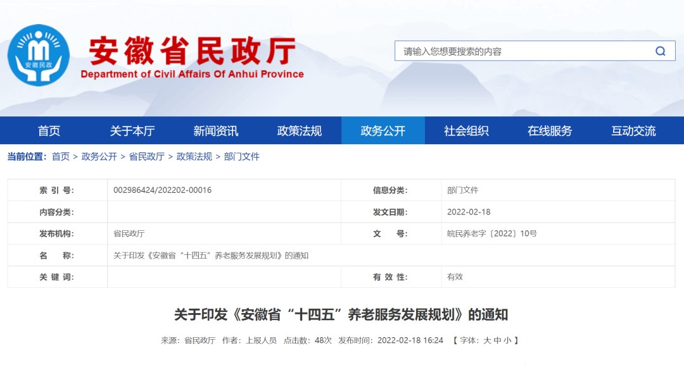This screenshot has width=684, height=365.
Task: Click the bold article headline 关于印发…的通知
Action: pyautogui.click(x=341, y=314)
